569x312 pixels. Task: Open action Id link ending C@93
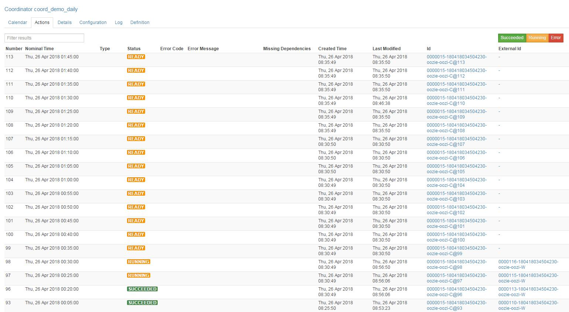(x=457, y=306)
